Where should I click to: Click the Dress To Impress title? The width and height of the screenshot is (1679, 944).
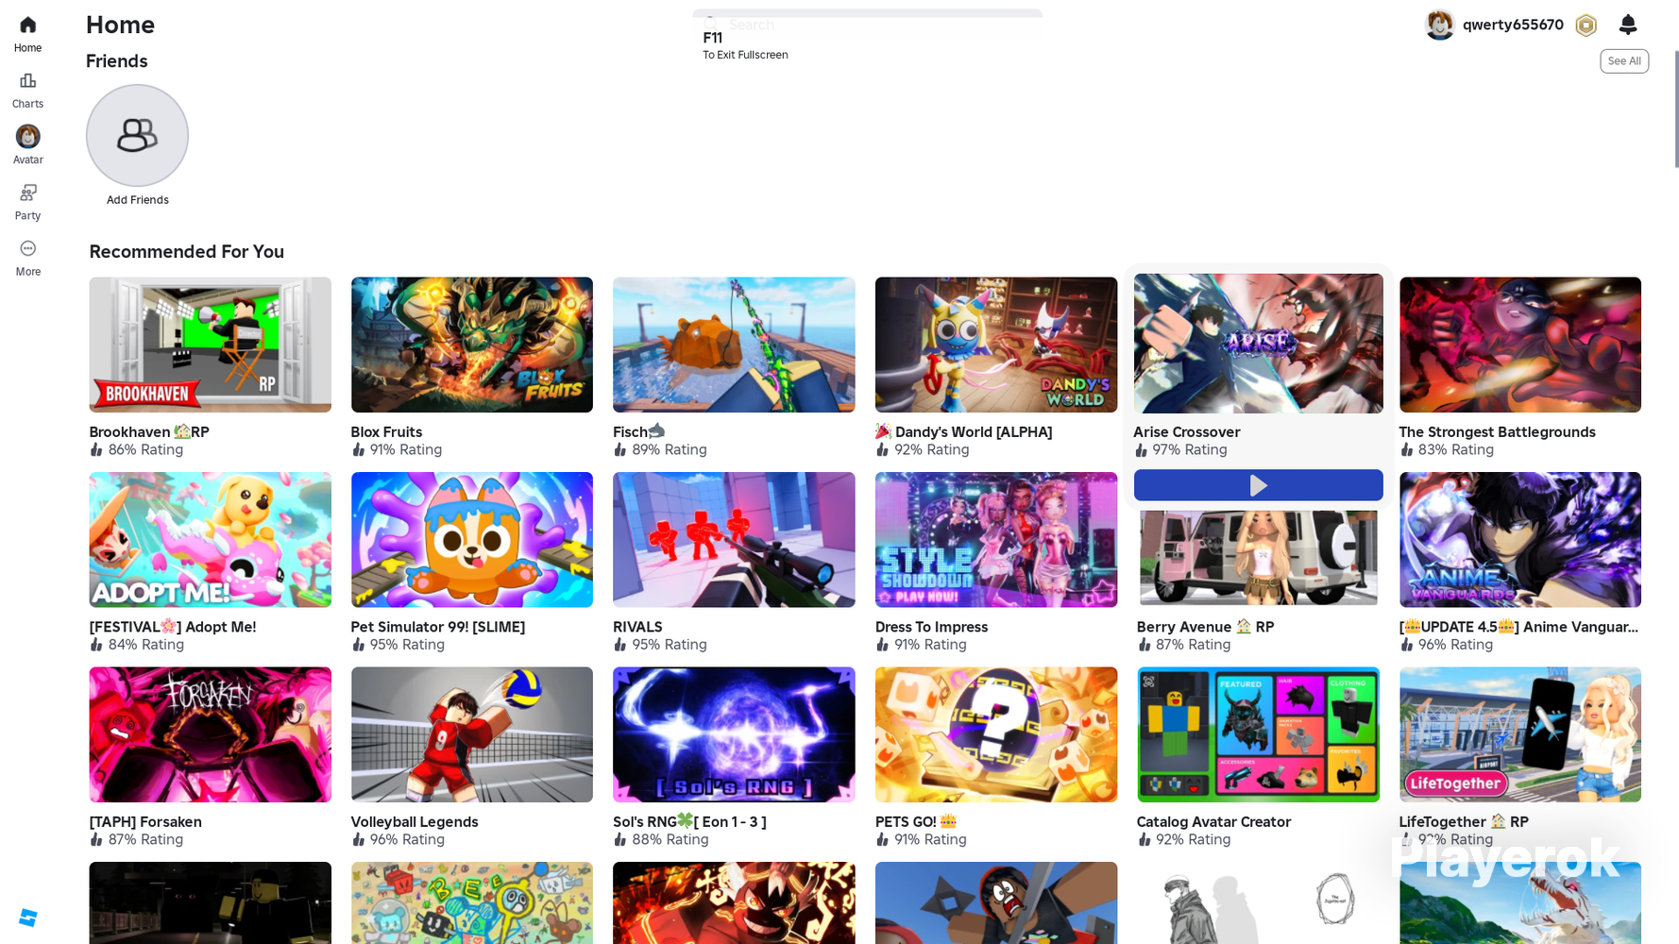[x=931, y=627]
